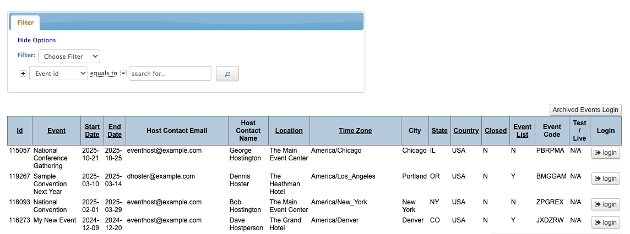The image size is (630, 234).
Task: Open the Event id field dropdown
Action: (x=58, y=74)
